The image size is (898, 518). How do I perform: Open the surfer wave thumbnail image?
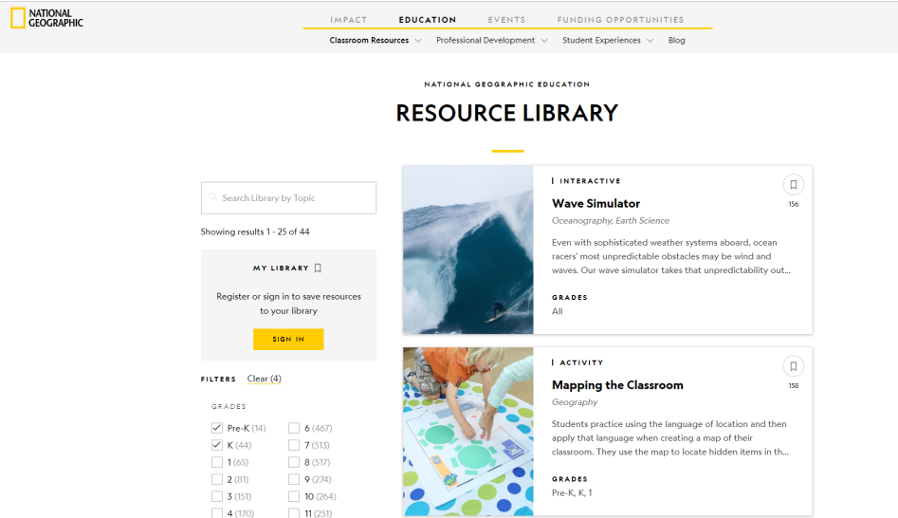point(467,250)
